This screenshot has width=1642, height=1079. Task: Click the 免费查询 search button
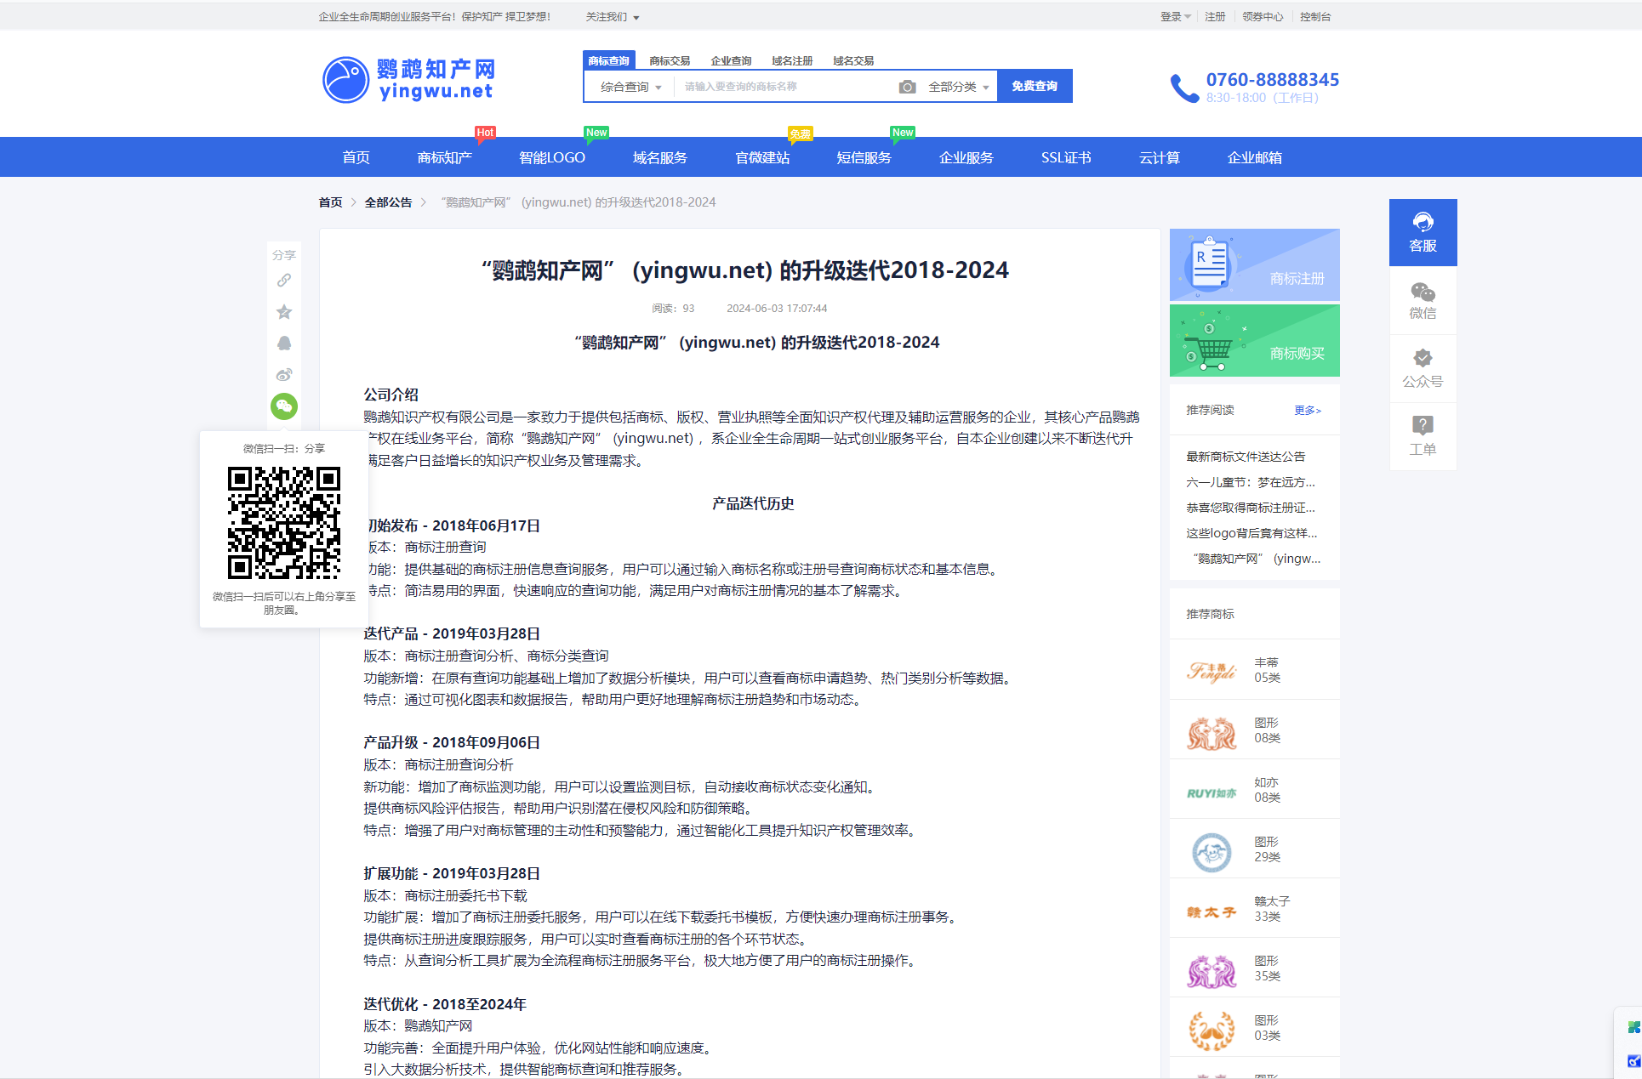[x=1035, y=87]
